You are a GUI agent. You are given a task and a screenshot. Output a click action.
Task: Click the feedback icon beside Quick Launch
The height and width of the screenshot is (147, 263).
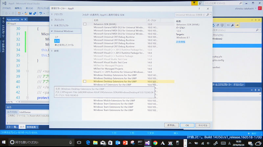click(x=201, y=3)
